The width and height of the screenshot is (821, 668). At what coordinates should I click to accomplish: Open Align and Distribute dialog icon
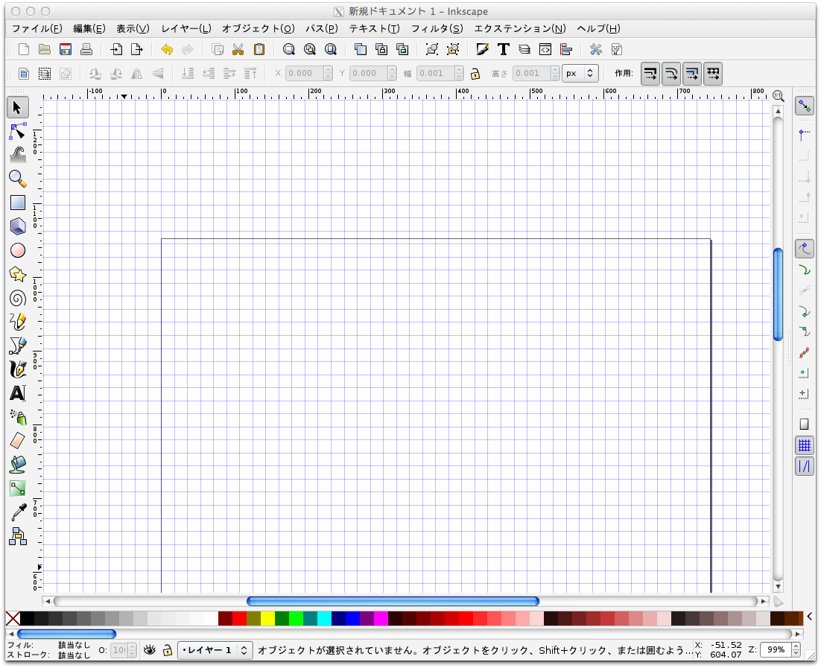coord(566,49)
